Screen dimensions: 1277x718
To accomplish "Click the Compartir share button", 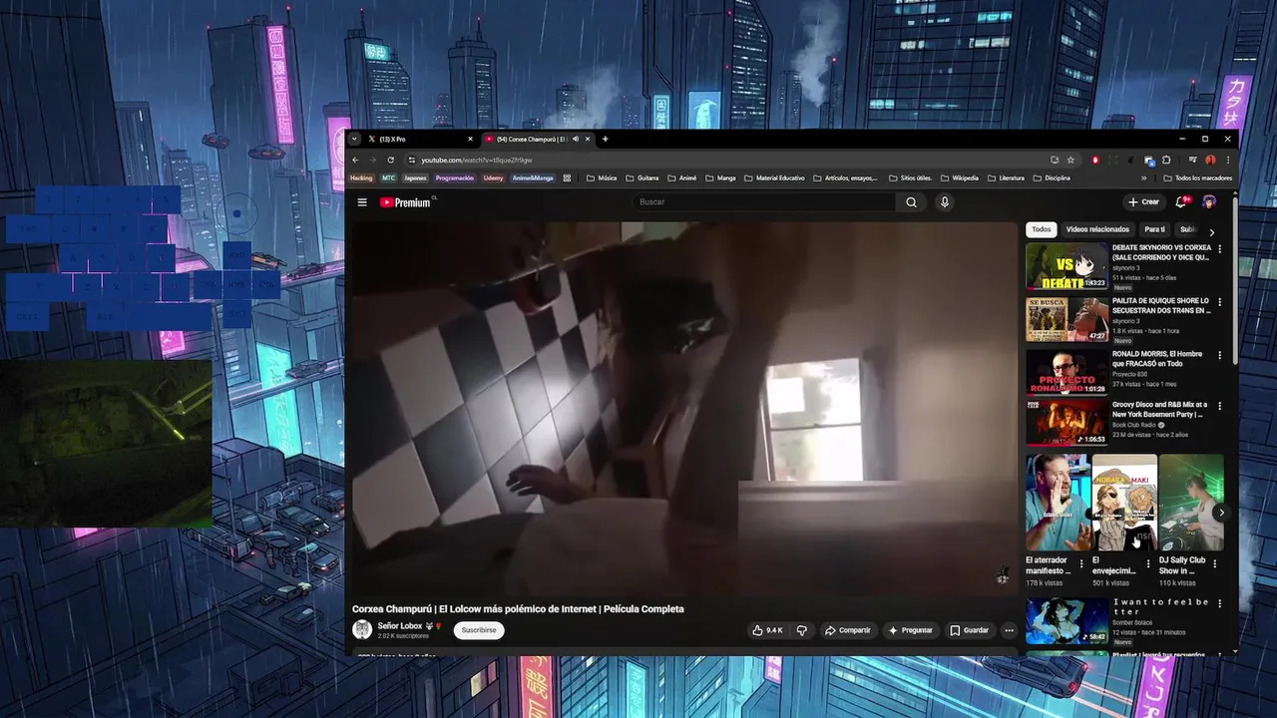I will click(847, 630).
